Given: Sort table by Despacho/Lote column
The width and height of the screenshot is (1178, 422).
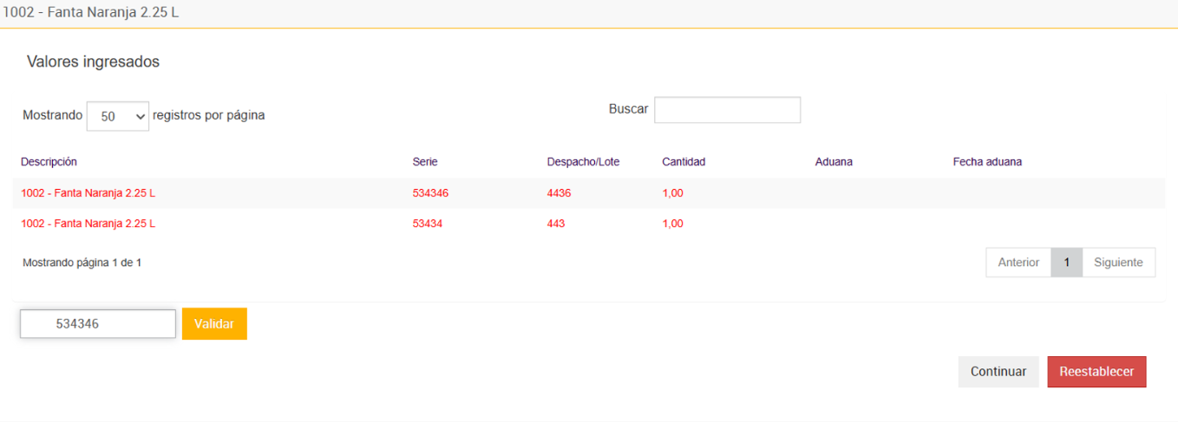Looking at the screenshot, I should (583, 162).
